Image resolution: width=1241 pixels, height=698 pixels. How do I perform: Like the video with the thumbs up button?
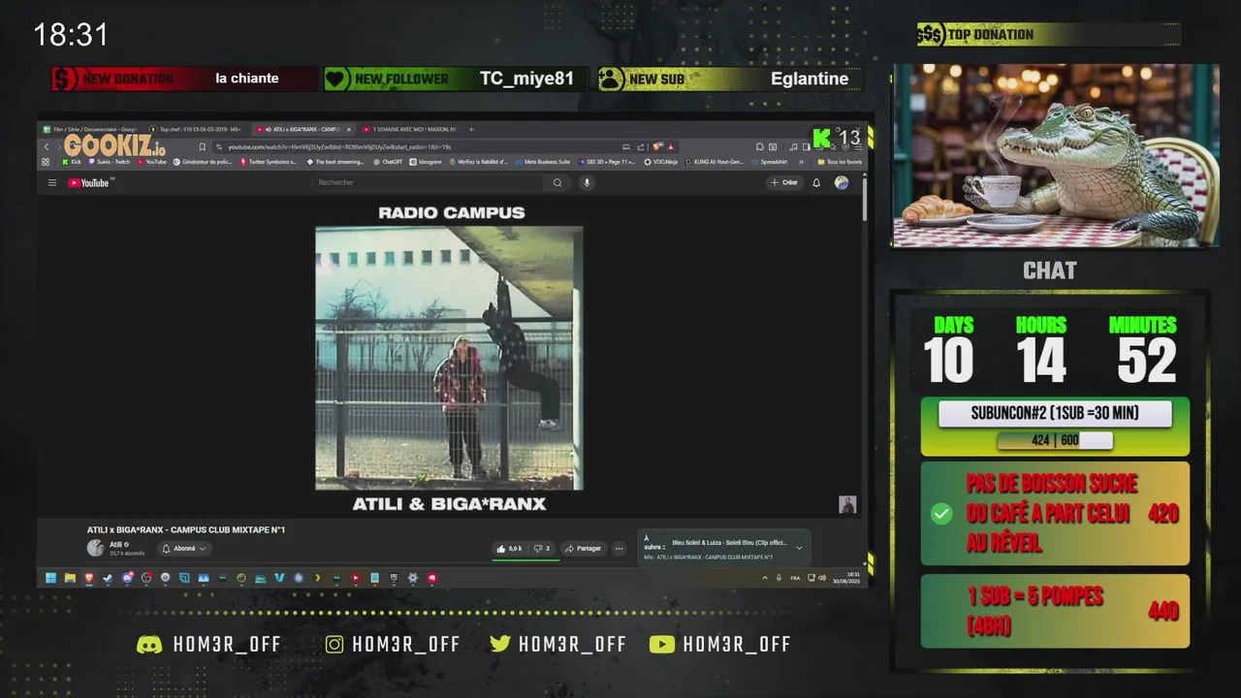[x=509, y=549]
